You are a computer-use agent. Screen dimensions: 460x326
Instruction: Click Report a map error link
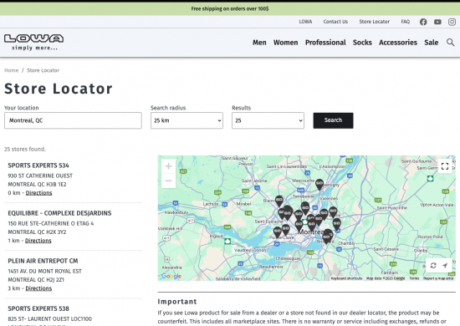click(x=438, y=278)
